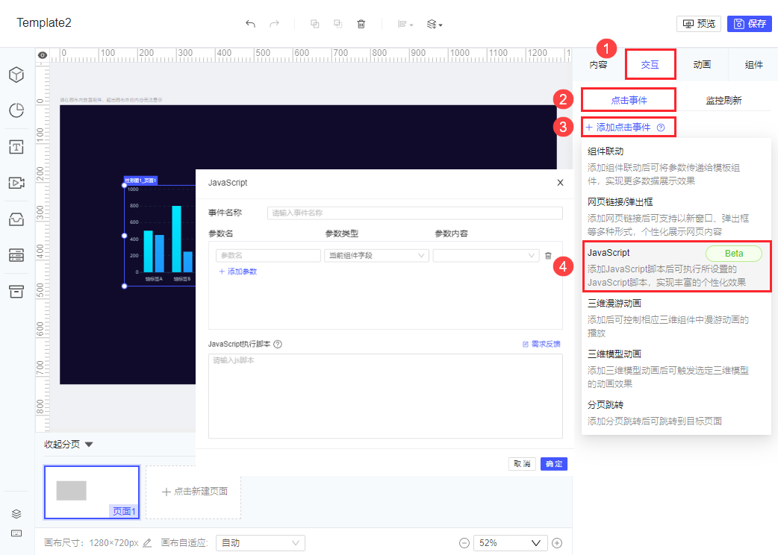Click 添加参数 link
Viewport: 778px width, 555px height.
pyautogui.click(x=238, y=272)
